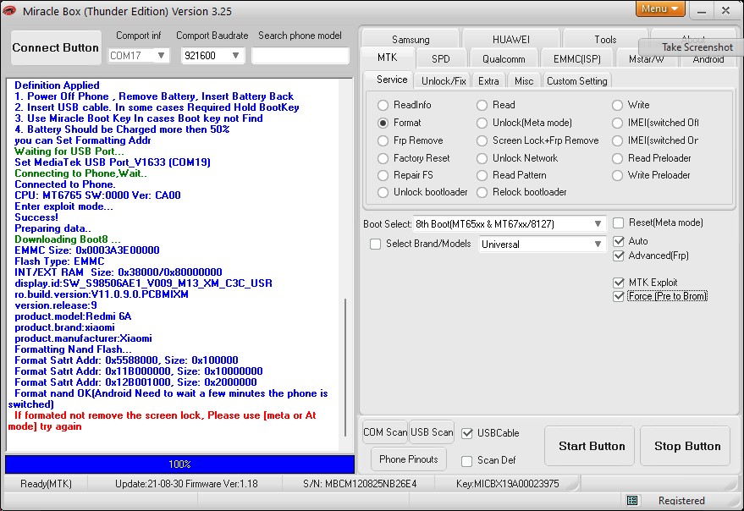Click the Phone Pinouts button
This screenshot has height=511, width=744.
409,459
